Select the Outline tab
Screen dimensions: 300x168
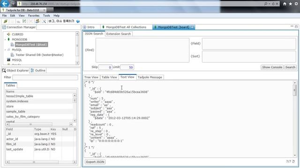[38, 70]
